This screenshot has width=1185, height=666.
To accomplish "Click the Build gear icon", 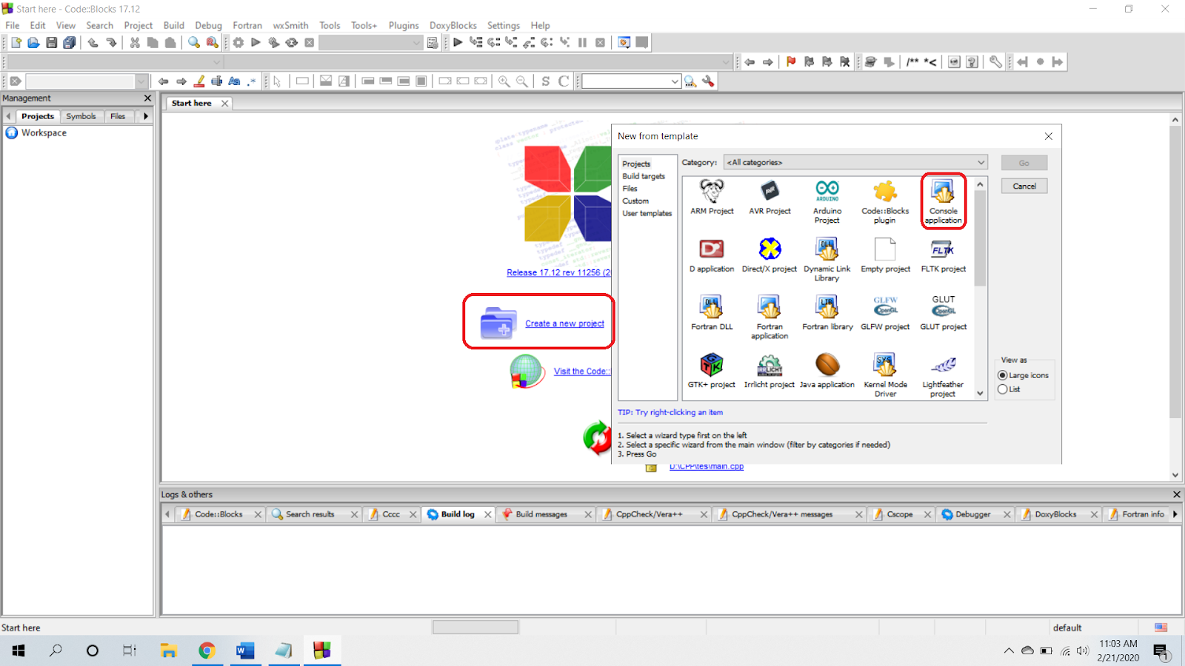I will tap(238, 43).
